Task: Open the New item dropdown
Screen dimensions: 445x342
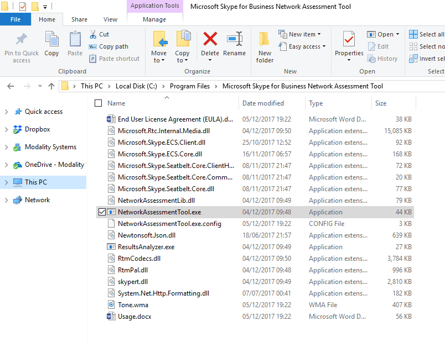Action: (x=302, y=34)
